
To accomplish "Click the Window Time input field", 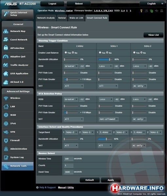I will pyautogui.click(x=68, y=159).
